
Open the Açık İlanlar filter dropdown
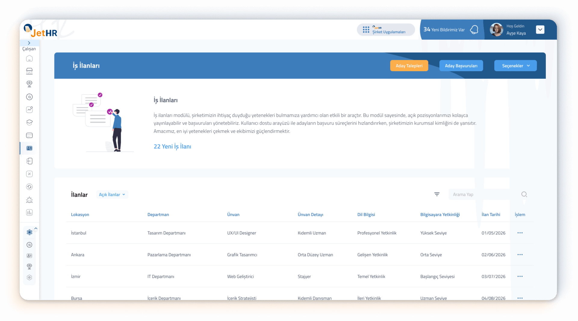tap(112, 195)
